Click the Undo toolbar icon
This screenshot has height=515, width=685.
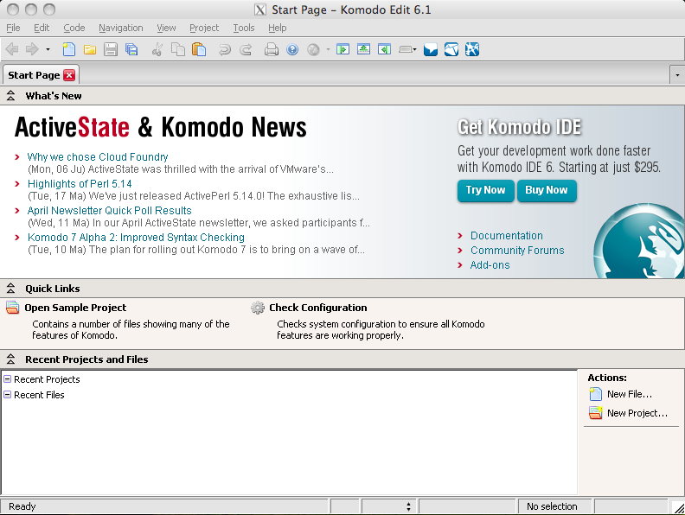225,50
